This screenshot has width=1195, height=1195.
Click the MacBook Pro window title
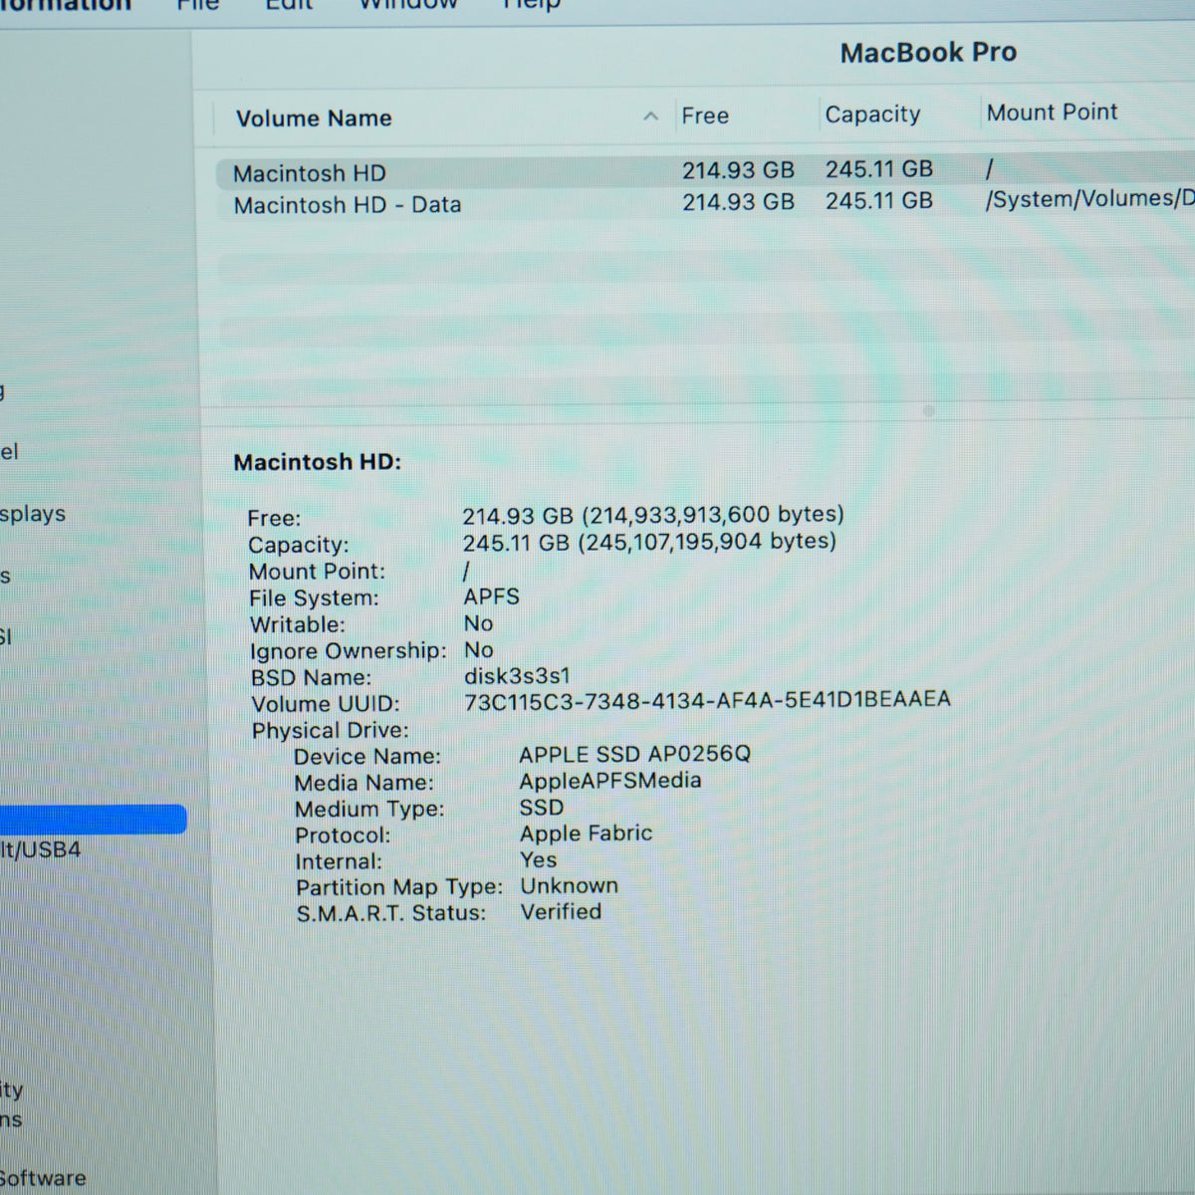928,53
